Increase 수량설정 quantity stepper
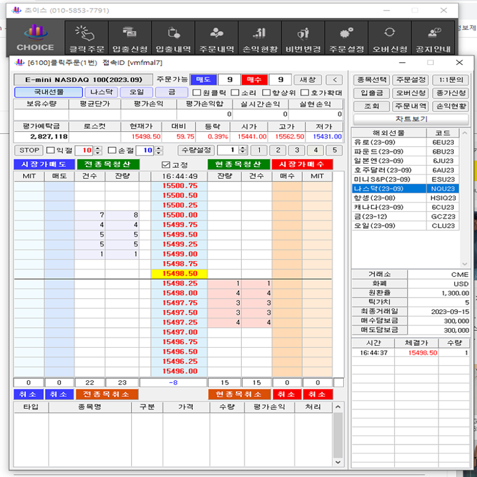This screenshot has width=477, height=477. coord(242,148)
